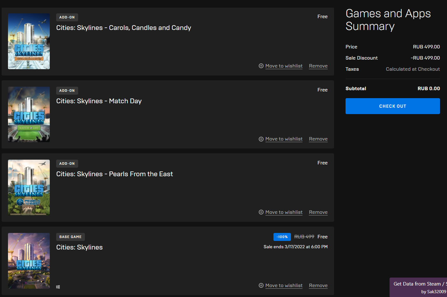Open the Pearls From the East title
Screen dimensions: 447x297
tap(115, 174)
